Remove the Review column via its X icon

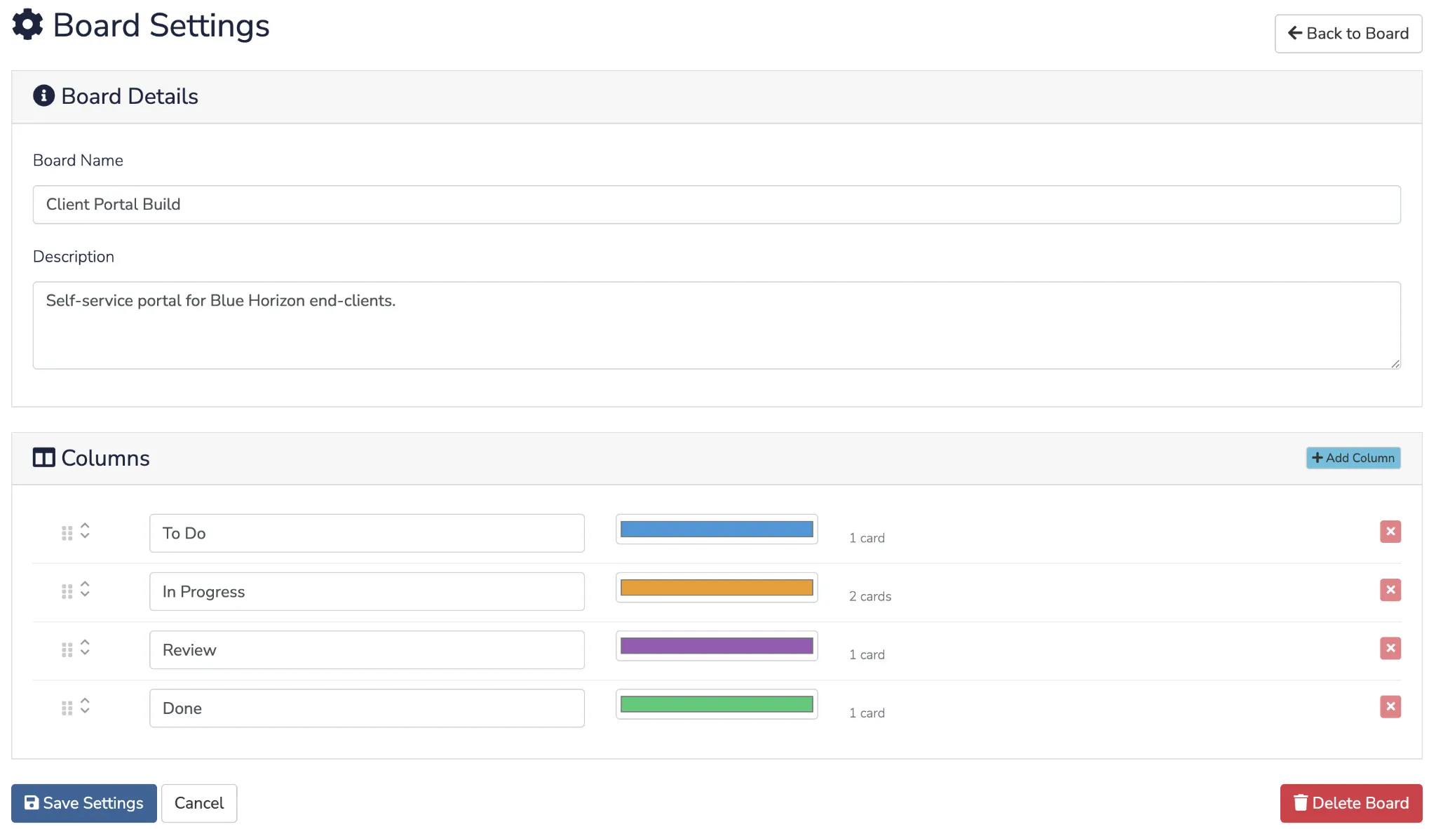tap(1390, 648)
